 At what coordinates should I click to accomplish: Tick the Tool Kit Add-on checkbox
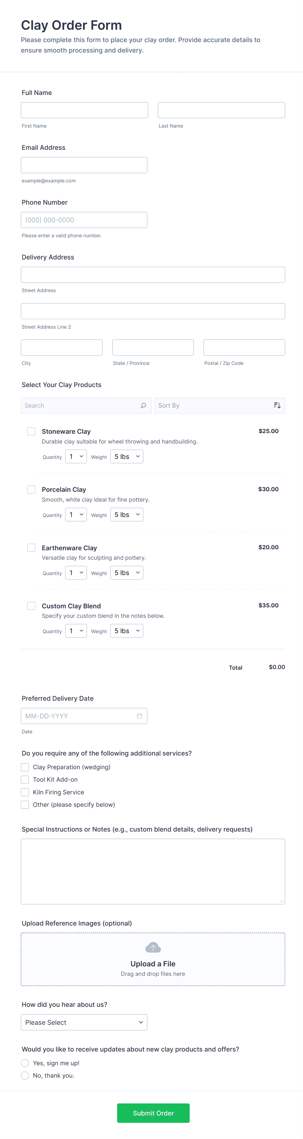click(x=25, y=780)
